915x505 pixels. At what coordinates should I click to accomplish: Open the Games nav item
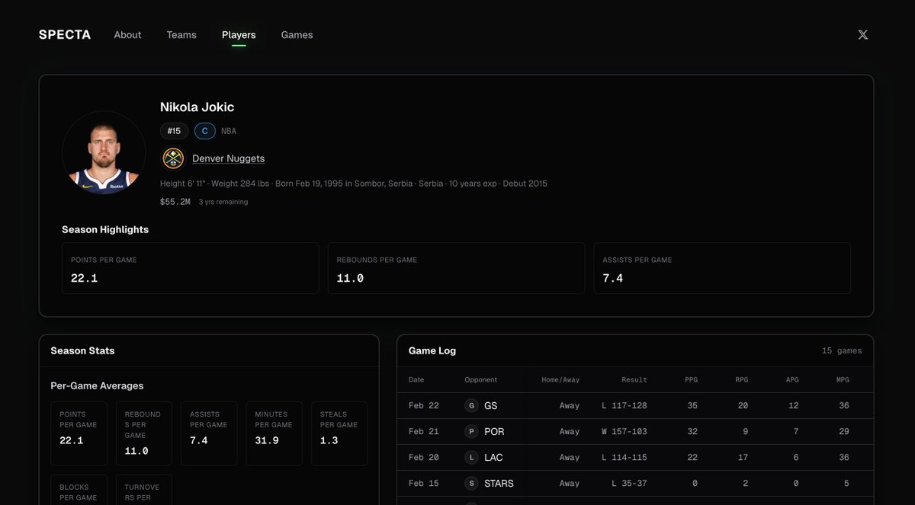(297, 34)
